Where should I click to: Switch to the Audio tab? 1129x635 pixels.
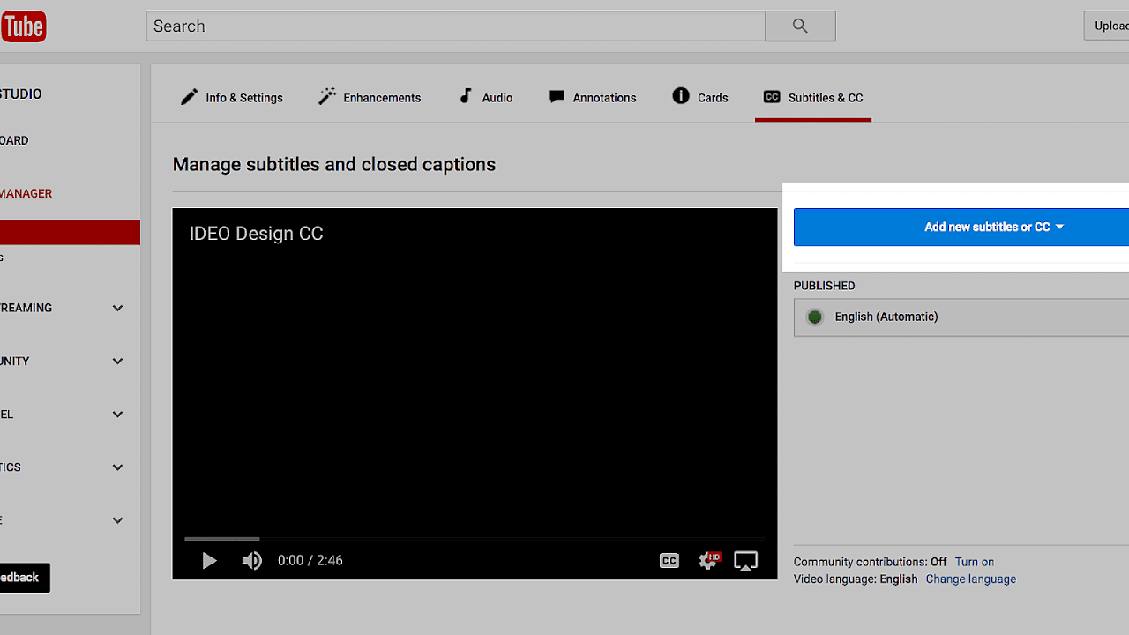coord(485,97)
